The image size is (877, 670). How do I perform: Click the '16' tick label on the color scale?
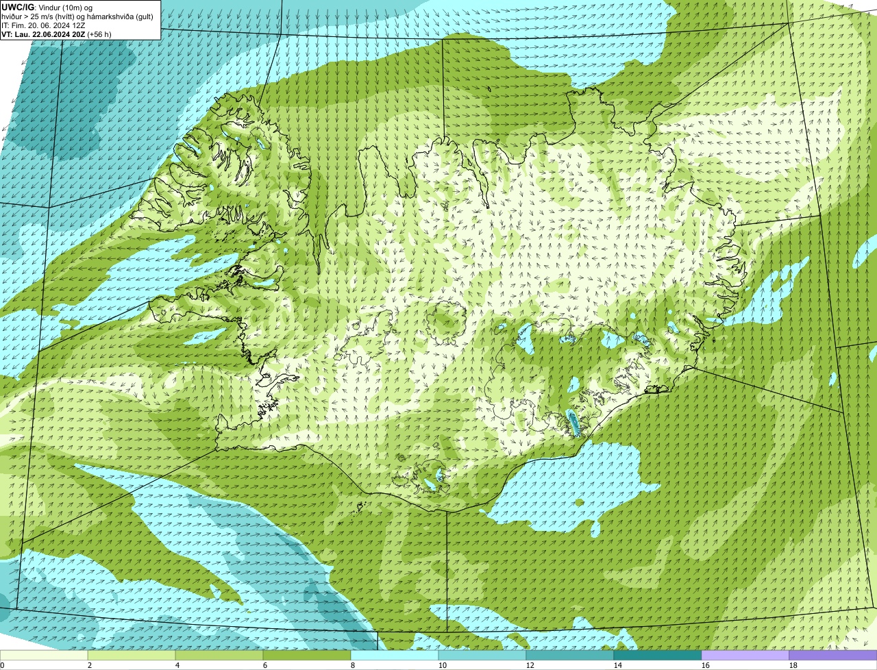pos(706,665)
